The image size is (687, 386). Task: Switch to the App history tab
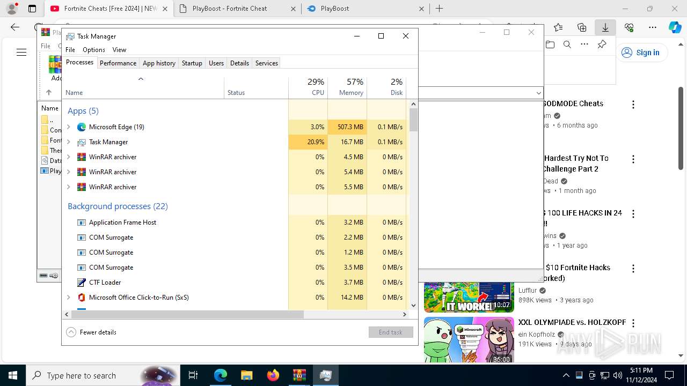coord(159,63)
